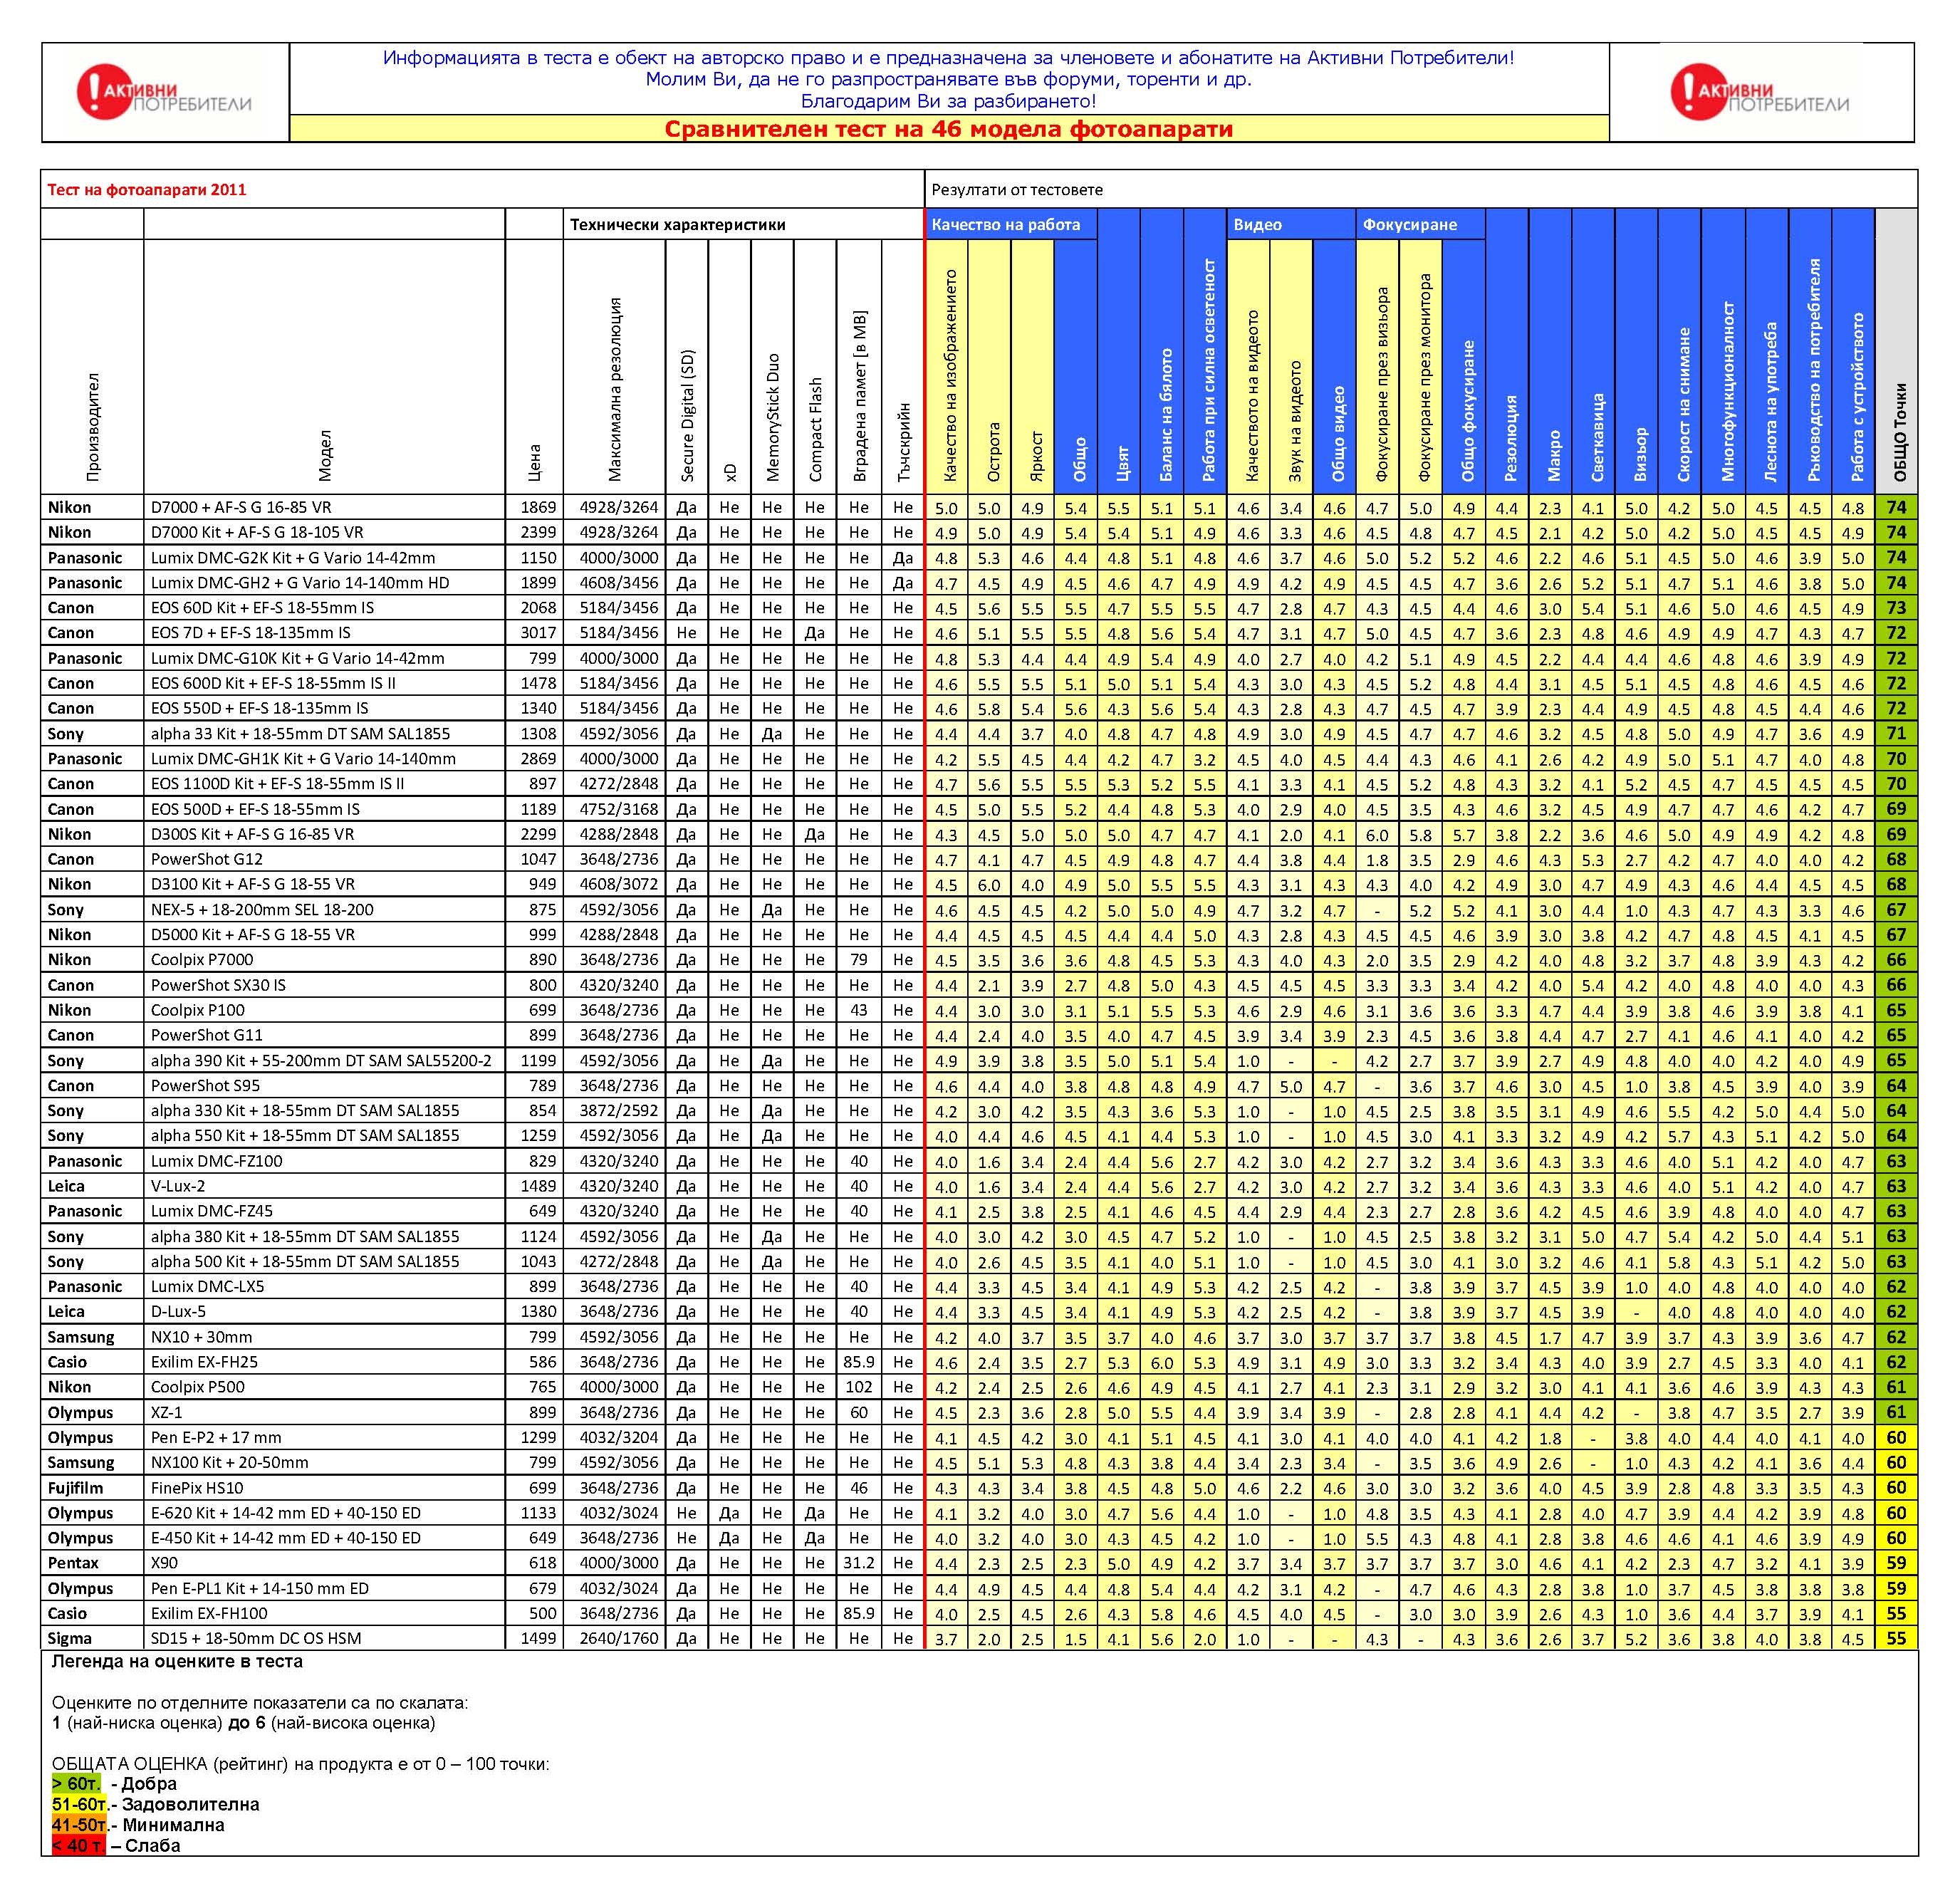Click the green > 60т. legend swatch
This screenshot has width=1960, height=1886.
76,1784
